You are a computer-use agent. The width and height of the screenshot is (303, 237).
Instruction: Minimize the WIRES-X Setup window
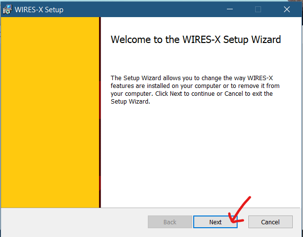pos(230,9)
